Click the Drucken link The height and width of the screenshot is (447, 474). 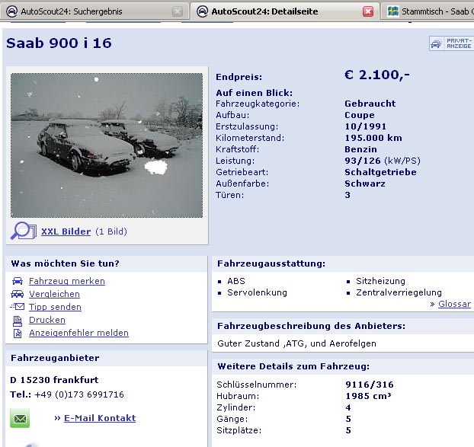(47, 320)
